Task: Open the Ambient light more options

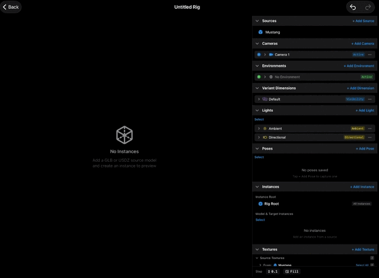Action: (x=370, y=129)
